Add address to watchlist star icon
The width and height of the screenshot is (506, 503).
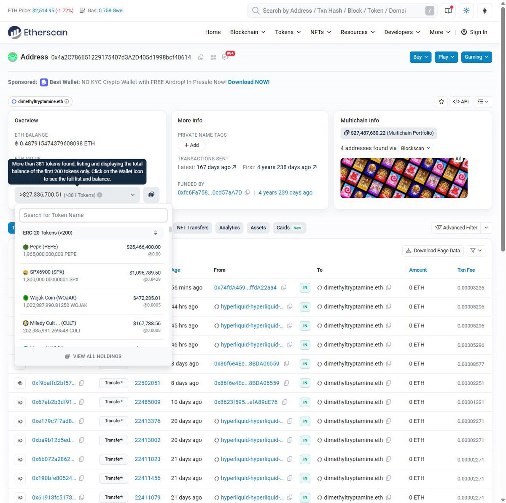tap(441, 102)
